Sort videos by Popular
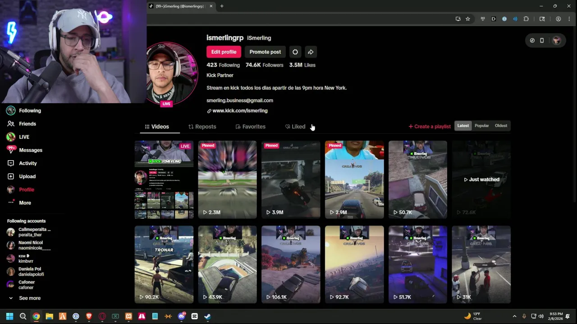The image size is (577, 324). click(x=481, y=126)
